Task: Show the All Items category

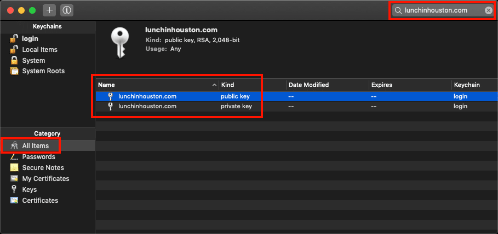Action: (x=35, y=146)
